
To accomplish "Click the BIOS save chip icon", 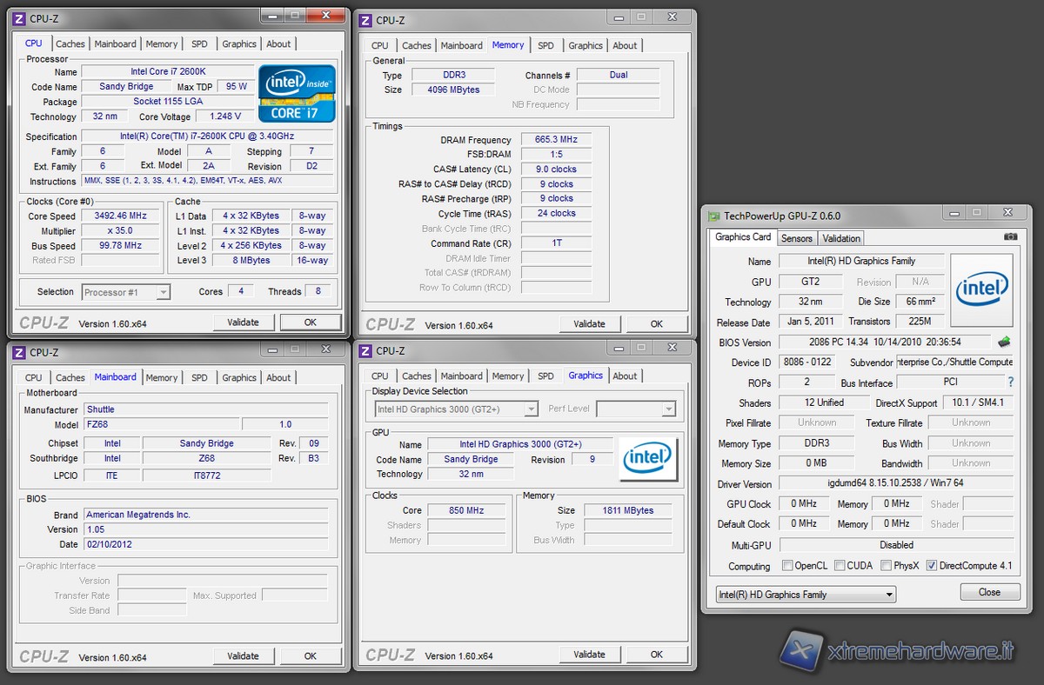I will pos(1004,342).
